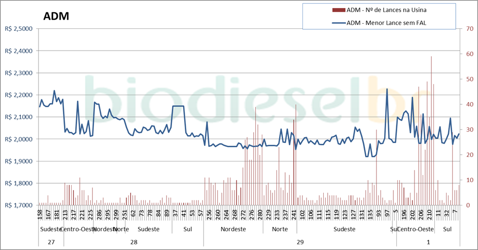Select the Centro-Oeste region label under group 28
The height and width of the screenshot is (250, 478).
point(78,229)
